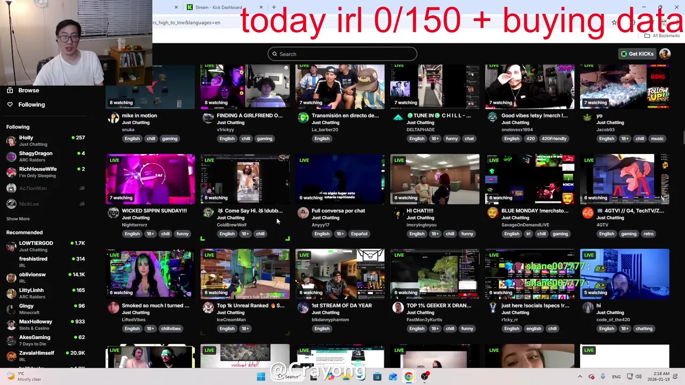Click the 'HI CHAT!!!!' stream thumbnail
685x385 pixels.
[x=435, y=179]
